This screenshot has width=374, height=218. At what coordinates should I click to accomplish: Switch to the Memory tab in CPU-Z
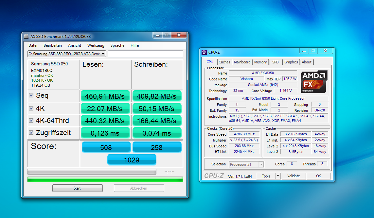[x=260, y=62]
